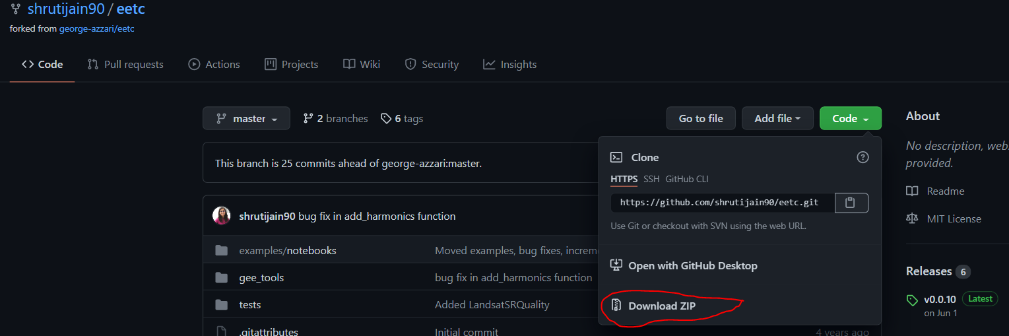The height and width of the screenshot is (336, 1009).
Task: Open the Security tab
Action: 432,64
